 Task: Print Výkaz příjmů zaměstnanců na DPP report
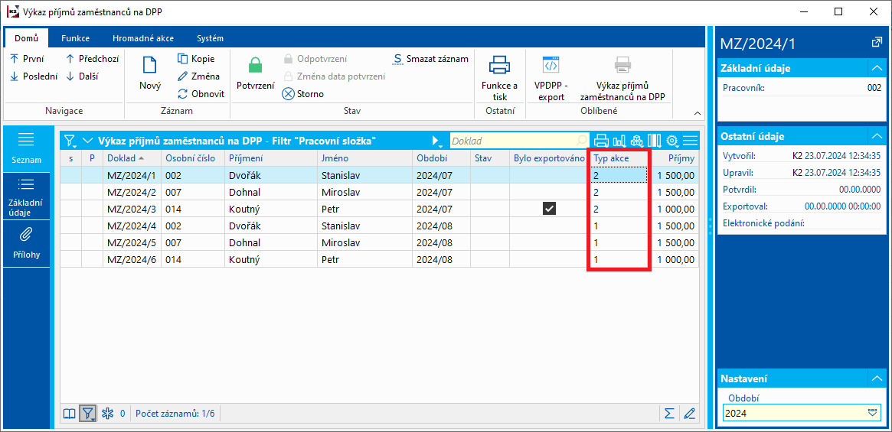click(622, 77)
